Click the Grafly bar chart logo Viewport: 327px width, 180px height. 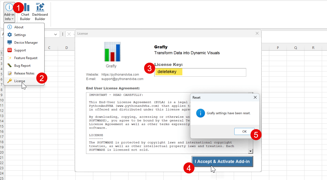tap(112, 51)
